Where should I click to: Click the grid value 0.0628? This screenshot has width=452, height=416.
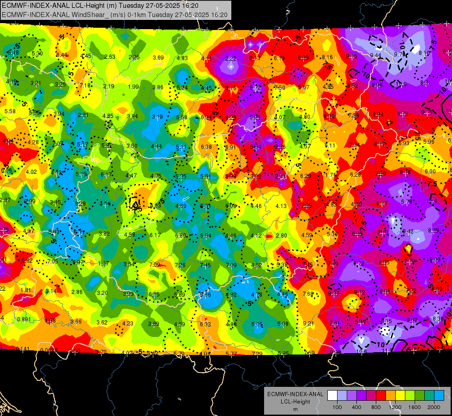click(49, 350)
